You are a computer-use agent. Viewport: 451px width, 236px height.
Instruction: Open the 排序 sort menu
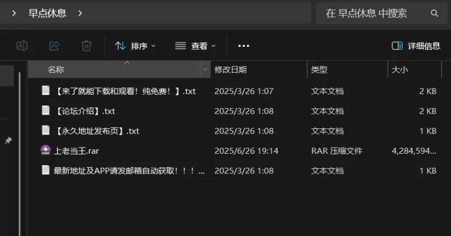[135, 46]
